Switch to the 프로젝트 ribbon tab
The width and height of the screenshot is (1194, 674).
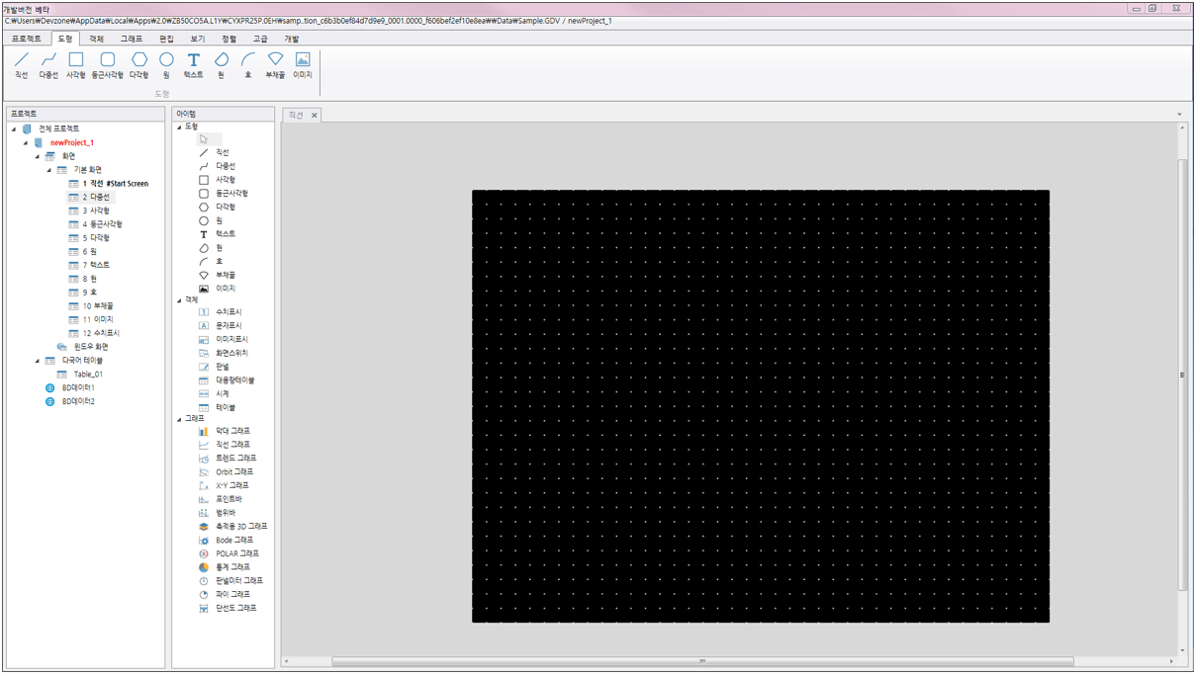click(27, 39)
